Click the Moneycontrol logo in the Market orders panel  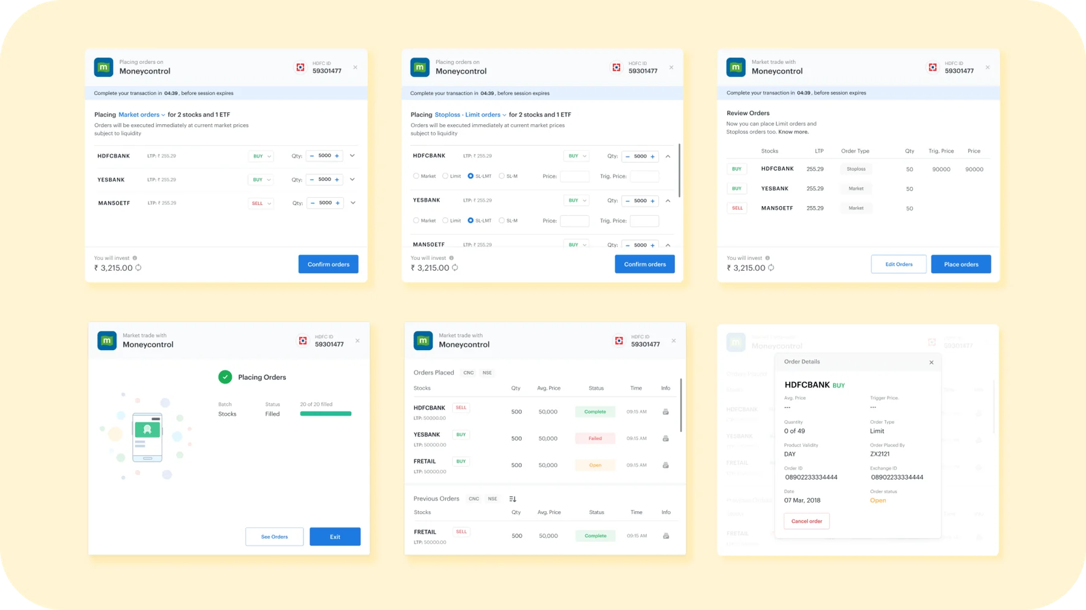104,67
